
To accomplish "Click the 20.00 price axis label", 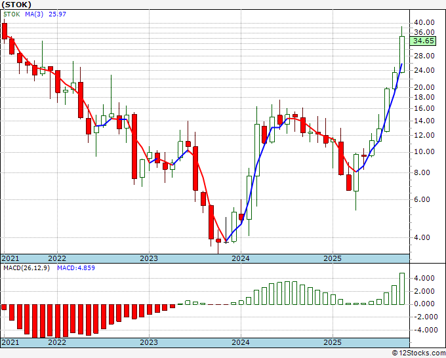I will point(424,88).
